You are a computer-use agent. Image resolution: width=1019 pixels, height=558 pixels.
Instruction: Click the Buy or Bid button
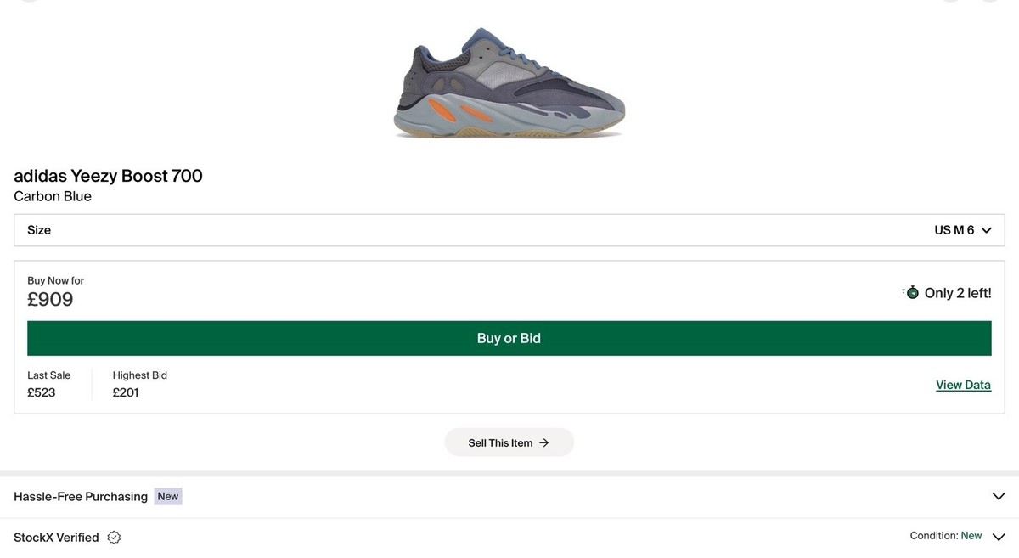coord(509,337)
